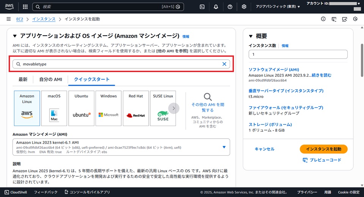Go to Instances breadcrumb link
364x197 pixels.
pos(44,19)
